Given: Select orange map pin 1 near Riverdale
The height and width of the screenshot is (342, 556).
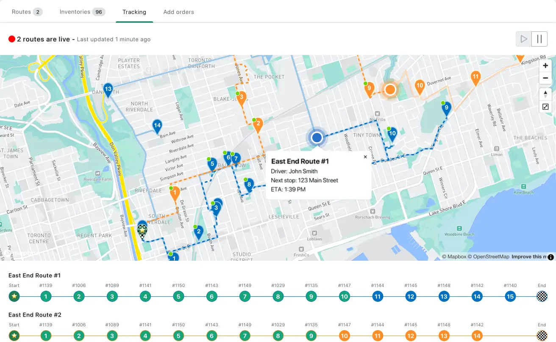Looking at the screenshot, I should tap(175, 194).
